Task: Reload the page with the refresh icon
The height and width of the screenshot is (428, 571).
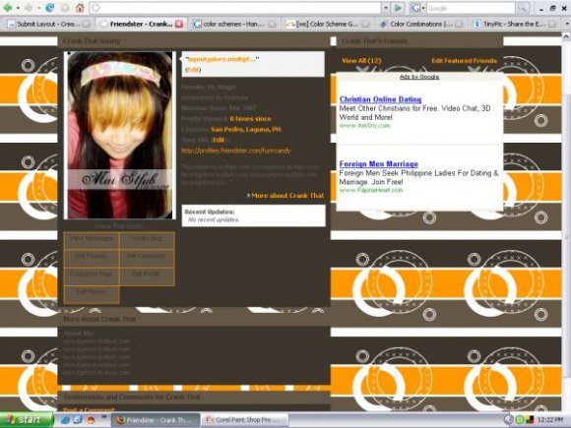Action: (49, 8)
